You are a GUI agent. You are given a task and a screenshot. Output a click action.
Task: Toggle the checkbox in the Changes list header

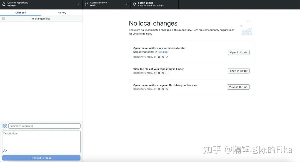(3, 18)
